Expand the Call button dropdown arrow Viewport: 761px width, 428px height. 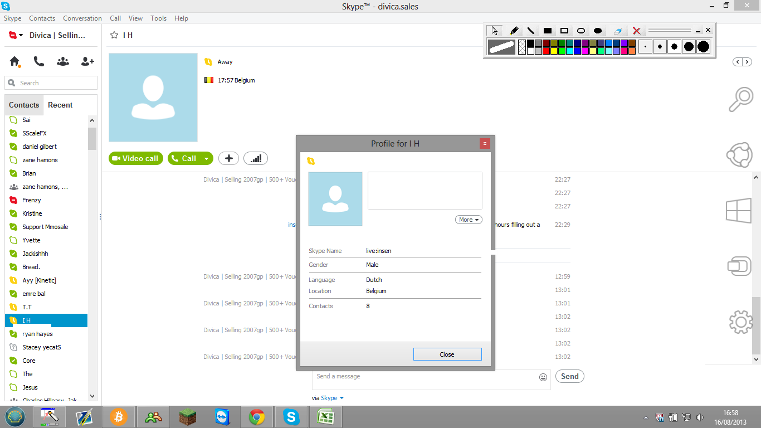pos(206,159)
